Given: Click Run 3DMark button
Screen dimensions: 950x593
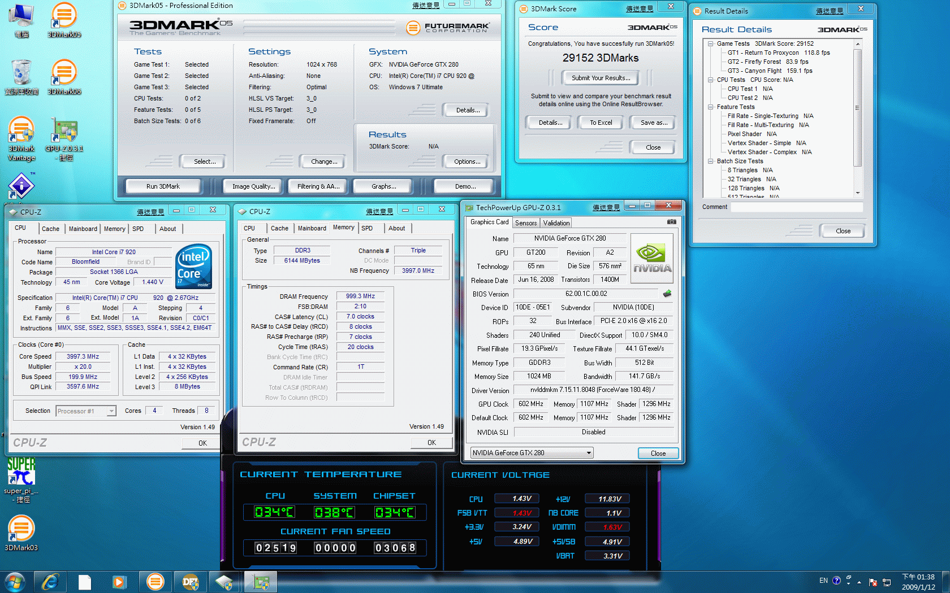Looking at the screenshot, I should (x=163, y=186).
